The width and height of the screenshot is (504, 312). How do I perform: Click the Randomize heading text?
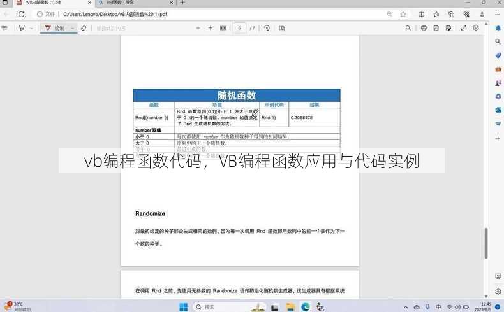pos(150,213)
